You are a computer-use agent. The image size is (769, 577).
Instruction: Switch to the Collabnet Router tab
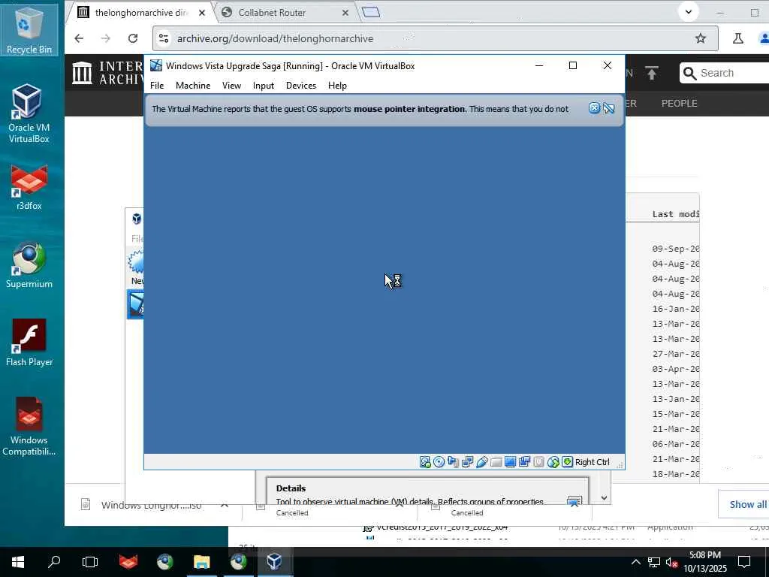click(285, 13)
